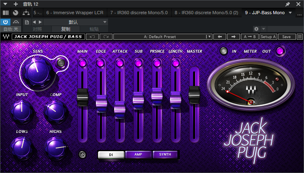Click the Waves redo arrow
Viewport: 304px width, 173px height.
coord(106,36)
